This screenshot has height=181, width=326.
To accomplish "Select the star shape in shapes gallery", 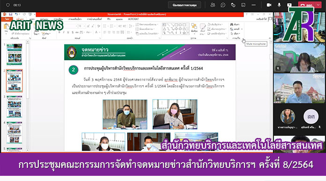I will tap(185, 33).
